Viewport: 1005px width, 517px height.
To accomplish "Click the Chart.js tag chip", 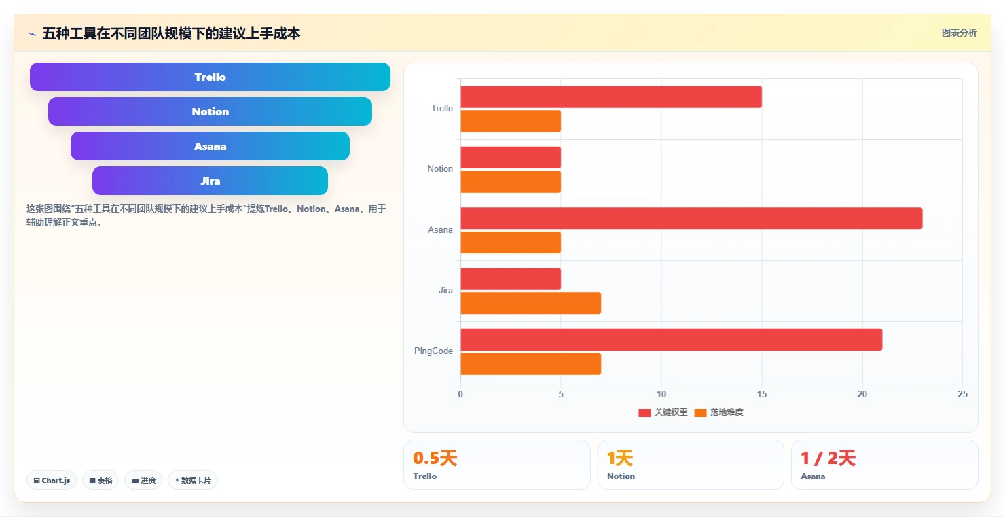I will pos(52,480).
